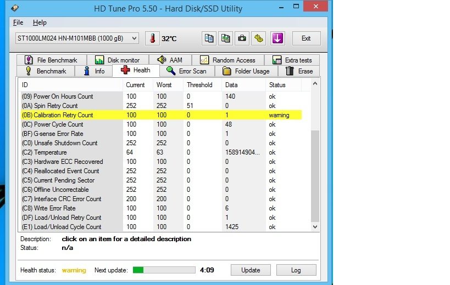Viewport: 450px width, 285px height.
Task: Open the Folder Usage tab
Action: click(x=246, y=71)
